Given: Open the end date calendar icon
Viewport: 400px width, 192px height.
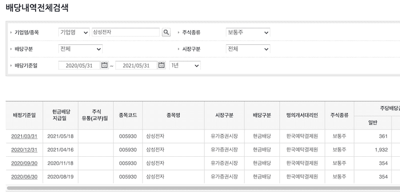Looking at the screenshot, I should tap(161, 65).
